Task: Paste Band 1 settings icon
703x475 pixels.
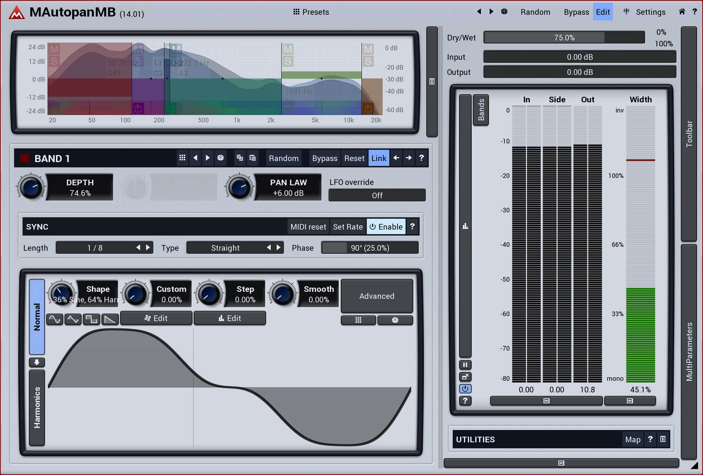Action: pos(252,158)
